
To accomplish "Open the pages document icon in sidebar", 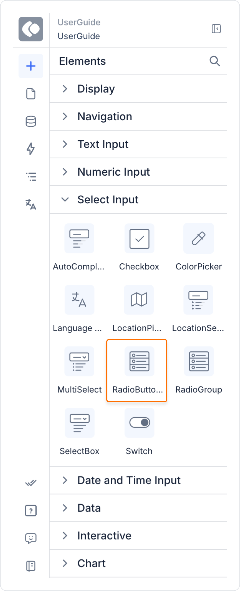I will click(x=31, y=94).
